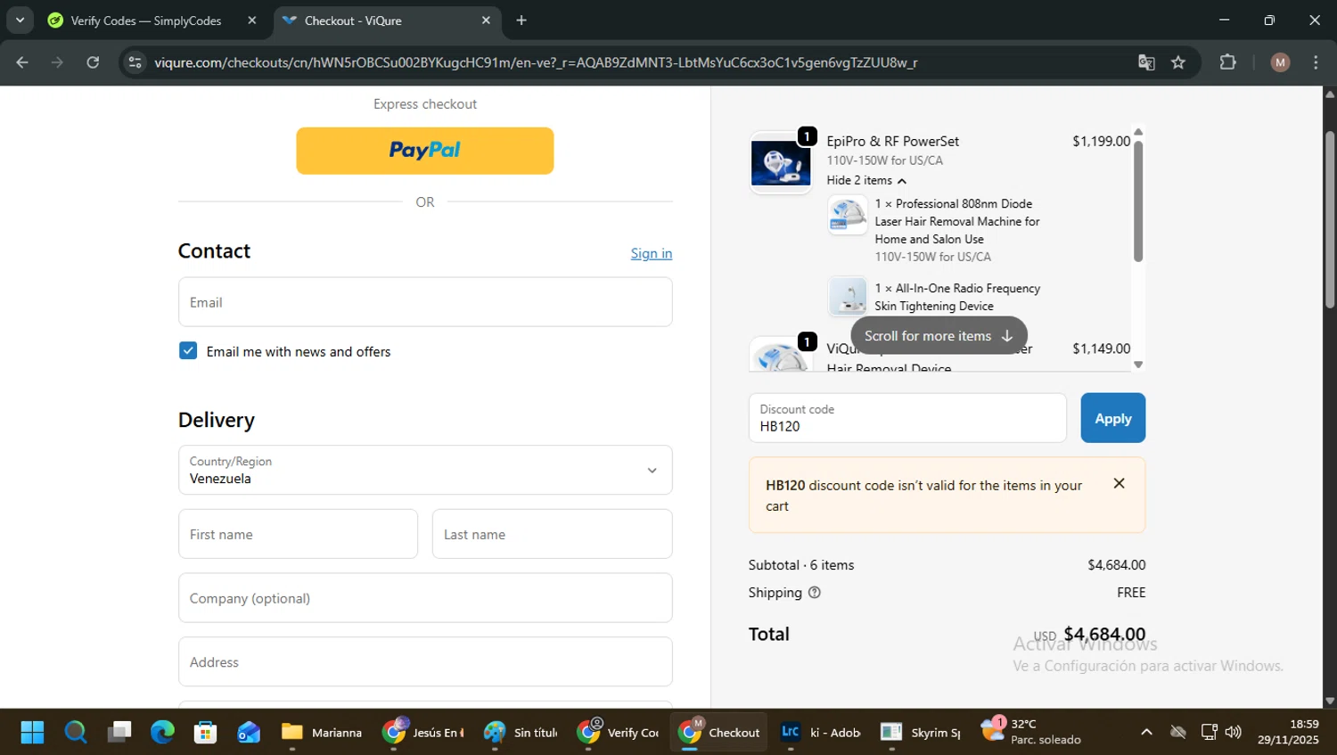
Task: Open the clock showing 18:59
Action: 1288,732
